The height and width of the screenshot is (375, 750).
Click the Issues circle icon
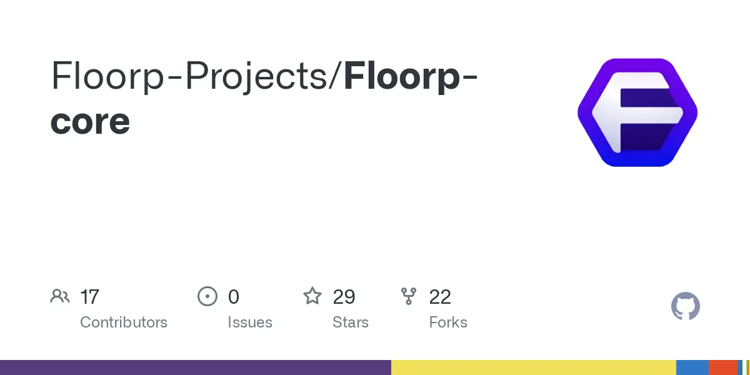click(207, 296)
